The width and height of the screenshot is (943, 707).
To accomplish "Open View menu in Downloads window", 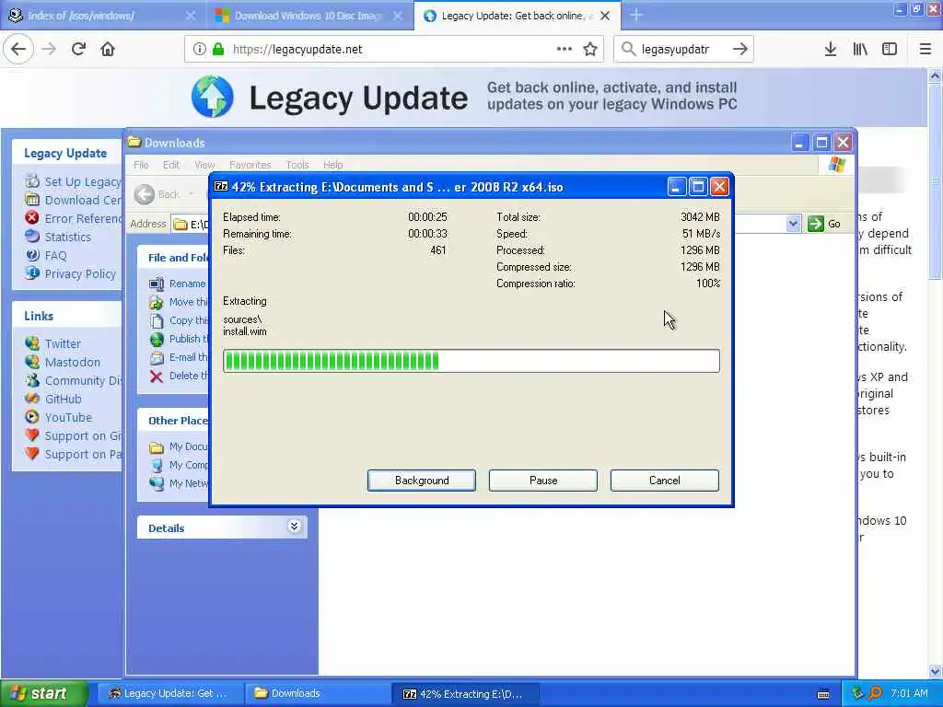I will (204, 165).
